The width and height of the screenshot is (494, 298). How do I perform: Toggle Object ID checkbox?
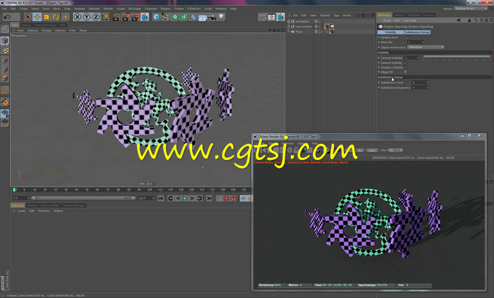(x=406, y=72)
